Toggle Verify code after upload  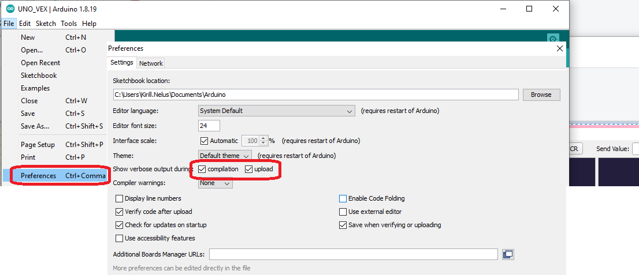[x=120, y=212]
